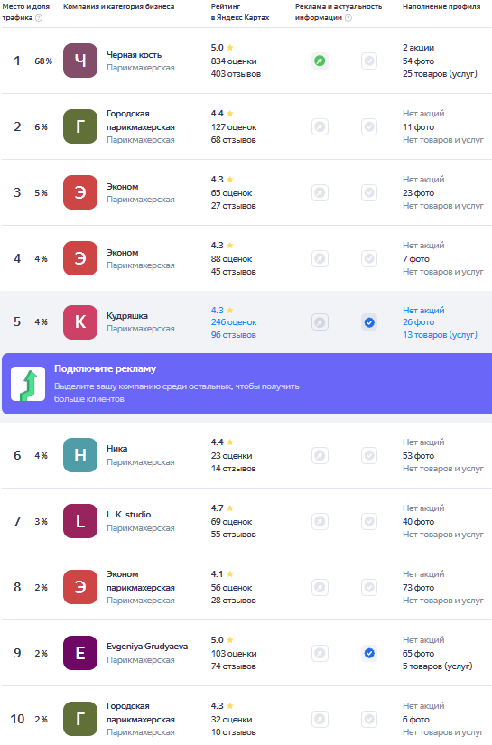Image resolution: width=492 pixels, height=745 pixels.
Task: Open the 26 фото link
Action: (x=418, y=322)
